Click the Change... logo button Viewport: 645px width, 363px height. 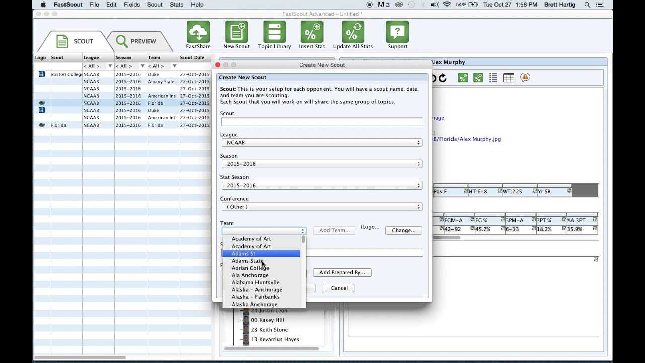point(404,230)
